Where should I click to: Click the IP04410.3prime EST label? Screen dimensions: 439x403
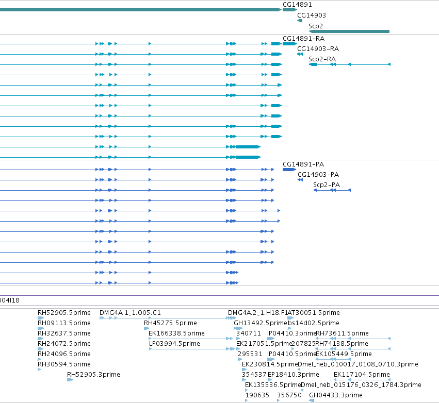point(292,333)
